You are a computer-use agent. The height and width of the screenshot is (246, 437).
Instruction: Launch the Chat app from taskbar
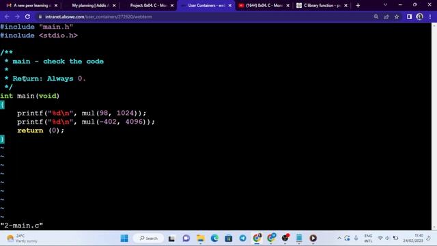coord(186,238)
